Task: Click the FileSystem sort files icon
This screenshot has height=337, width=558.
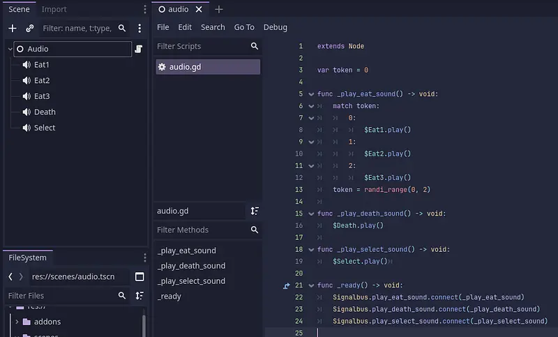Action: click(139, 296)
